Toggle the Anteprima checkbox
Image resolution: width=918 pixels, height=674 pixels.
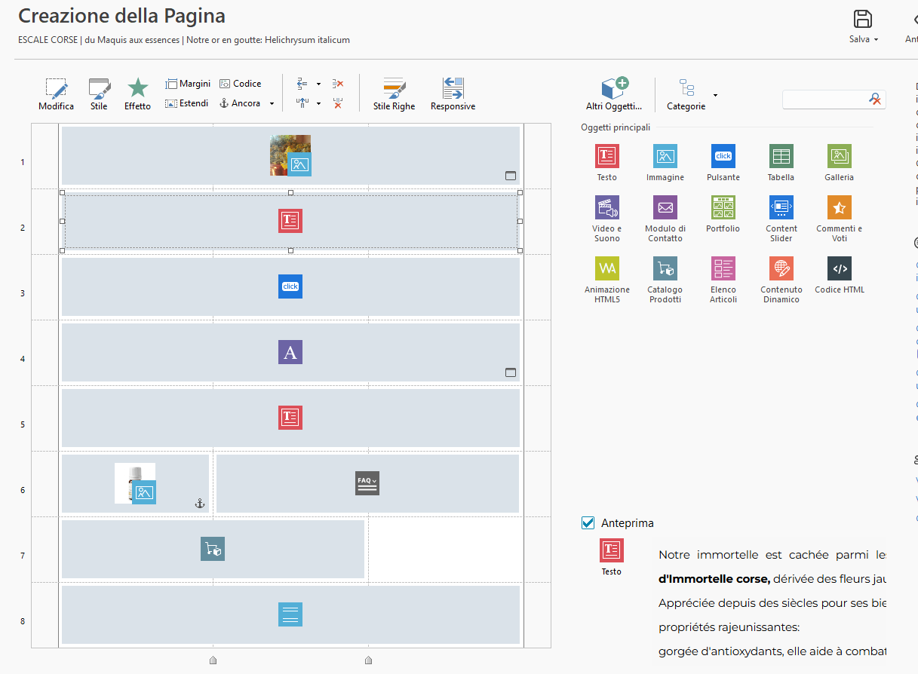588,522
